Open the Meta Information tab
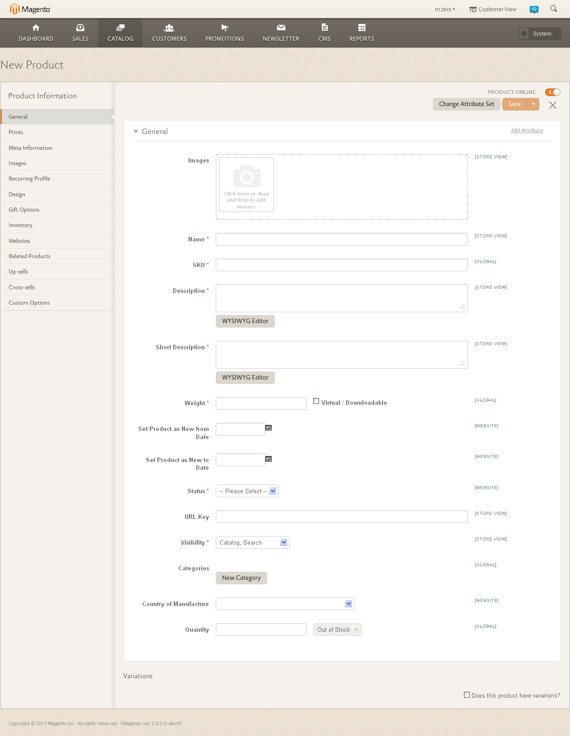570x736 pixels. [x=57, y=148]
